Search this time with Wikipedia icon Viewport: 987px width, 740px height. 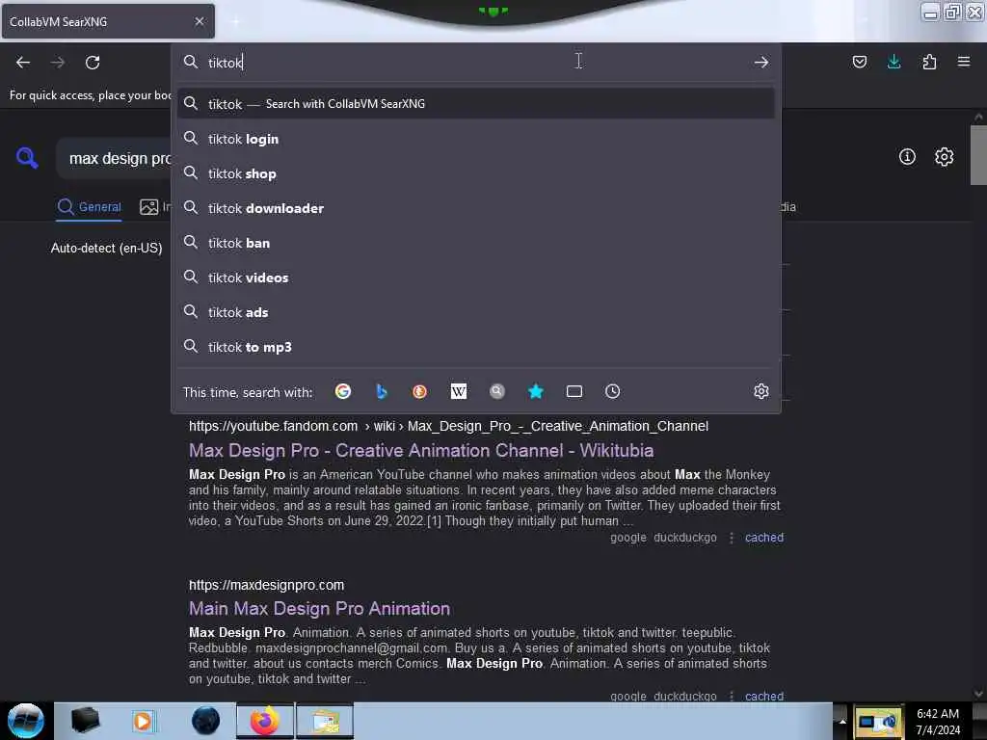459,391
